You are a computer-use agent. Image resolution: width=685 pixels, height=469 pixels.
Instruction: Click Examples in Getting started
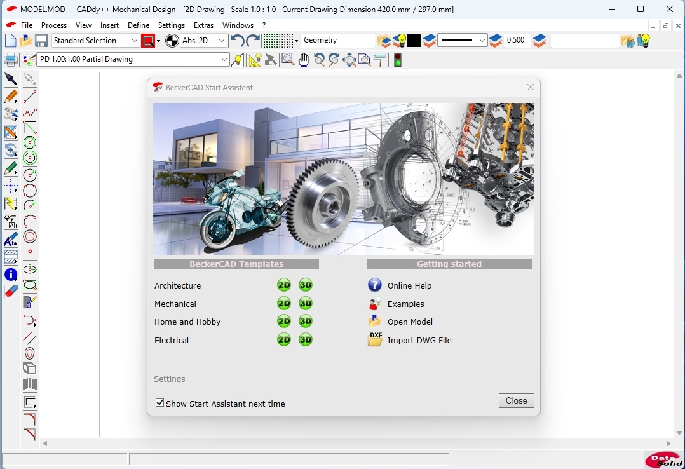click(x=406, y=304)
